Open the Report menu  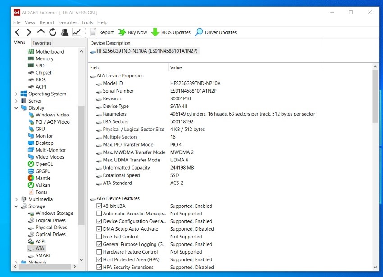(47, 22)
